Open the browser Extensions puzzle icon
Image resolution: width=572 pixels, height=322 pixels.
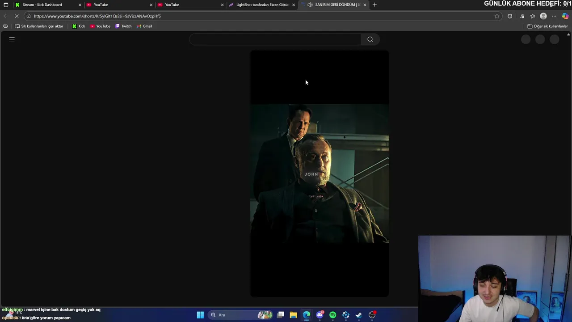tap(510, 16)
